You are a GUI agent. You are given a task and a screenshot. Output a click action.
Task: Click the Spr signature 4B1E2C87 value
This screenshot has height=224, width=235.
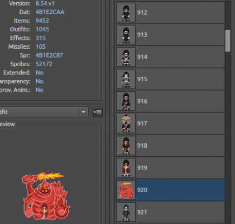pos(49,55)
